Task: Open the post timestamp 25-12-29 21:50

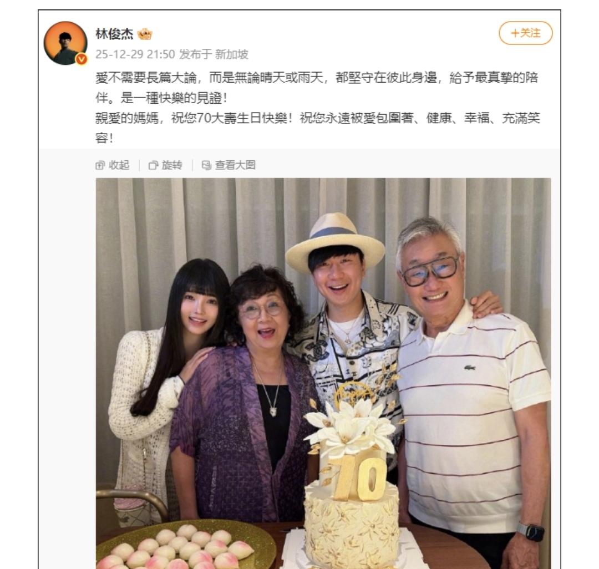Action: pyautogui.click(x=135, y=54)
